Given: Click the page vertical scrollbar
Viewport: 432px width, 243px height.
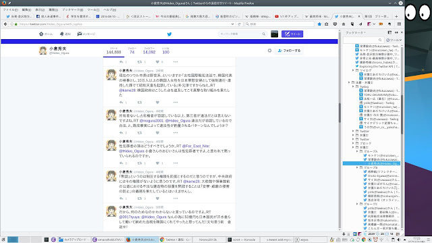Looking at the screenshot, I should click(340, 113).
